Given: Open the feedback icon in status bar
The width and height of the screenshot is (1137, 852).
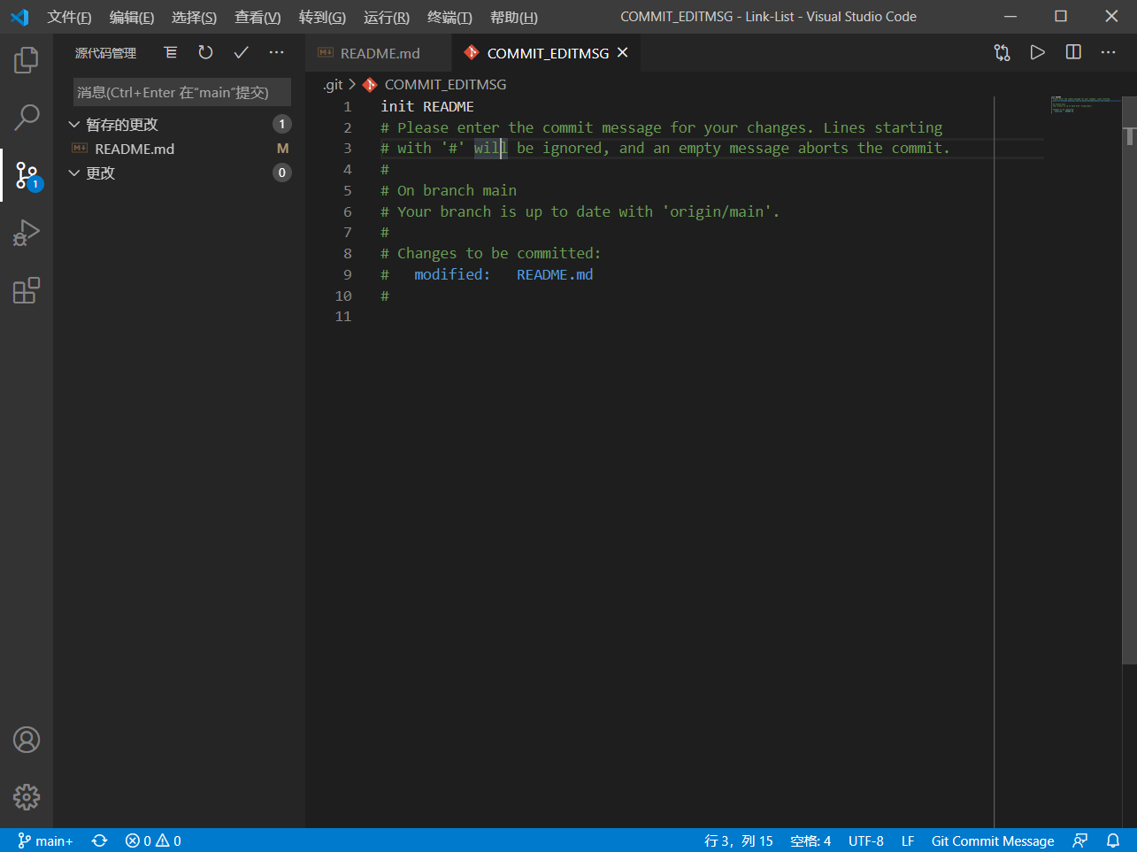Looking at the screenshot, I should pyautogui.click(x=1079, y=840).
